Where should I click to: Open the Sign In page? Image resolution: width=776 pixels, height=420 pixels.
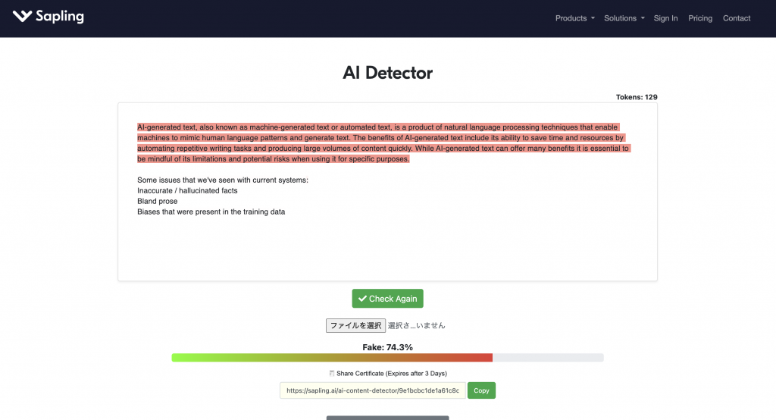665,18
